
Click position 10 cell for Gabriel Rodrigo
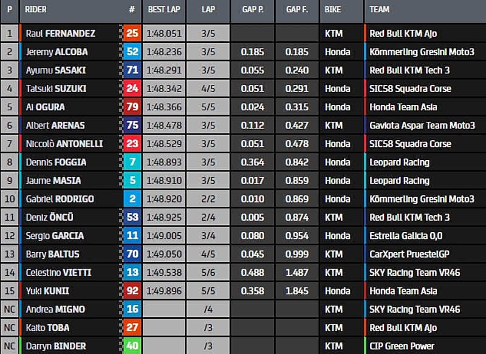(10, 199)
